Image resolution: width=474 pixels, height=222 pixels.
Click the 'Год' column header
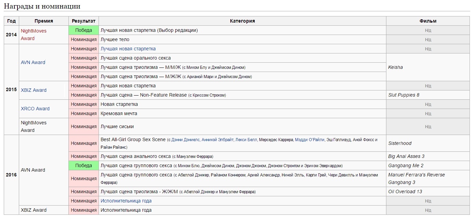(x=11, y=21)
